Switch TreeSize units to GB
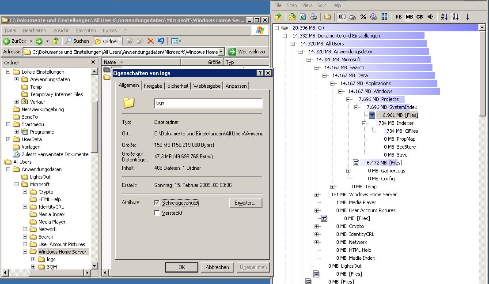Image resolution: width=489 pixels, height=284 pixels. coord(420,17)
